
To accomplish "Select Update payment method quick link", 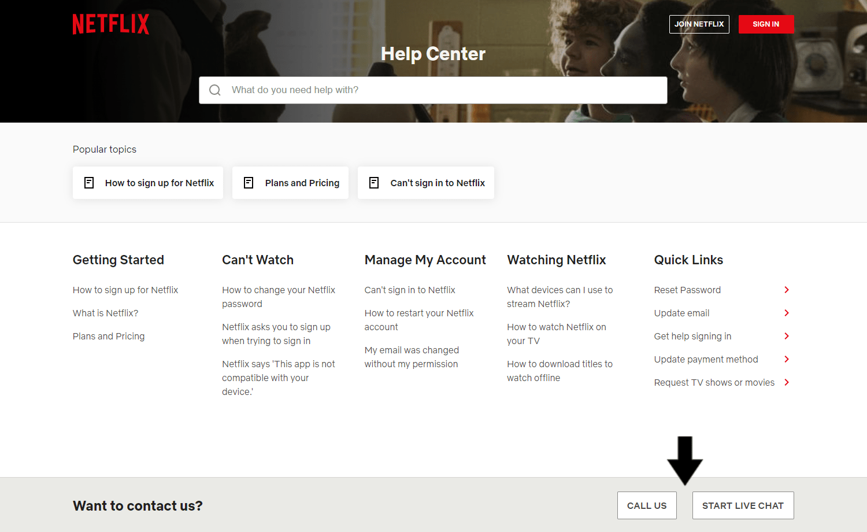I will coord(706,359).
